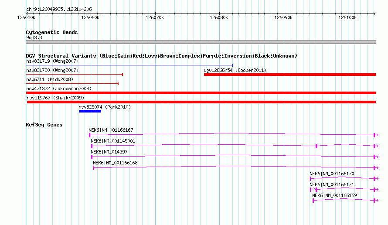Image resolution: width=388 pixels, height=225 pixels.
Task: Click the thin red nsv831720 loss line
Action: (x=75, y=75)
